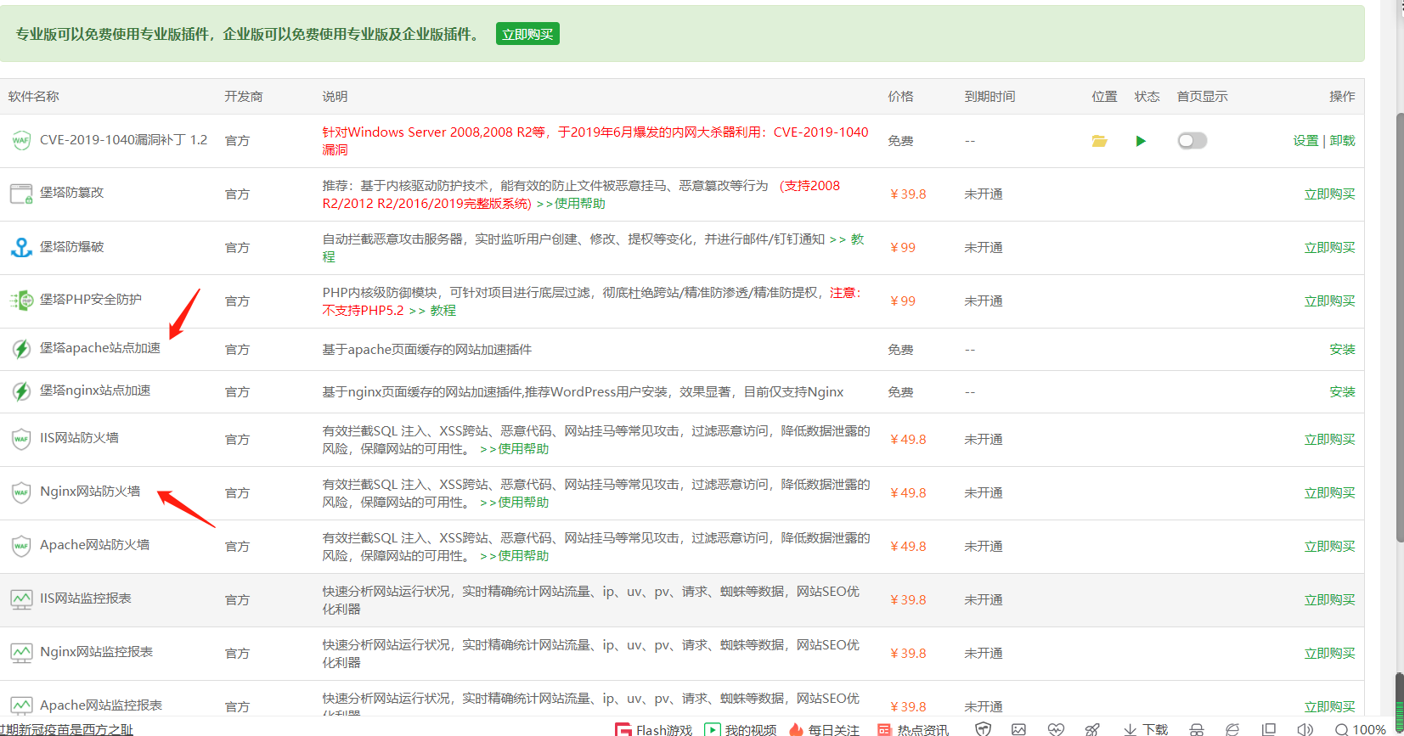1404x736 pixels.
Task: Click the 堡塔apache站点加速 plugin name
Action: point(100,348)
